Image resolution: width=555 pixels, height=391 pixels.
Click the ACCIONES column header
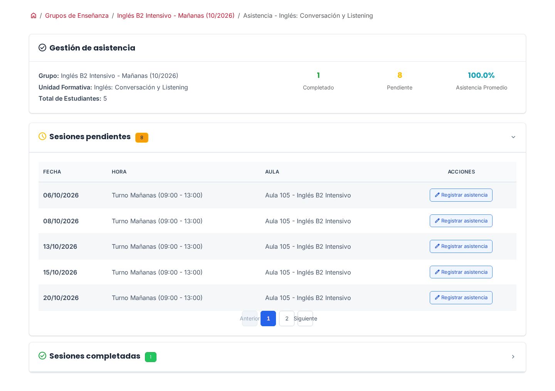tap(461, 172)
